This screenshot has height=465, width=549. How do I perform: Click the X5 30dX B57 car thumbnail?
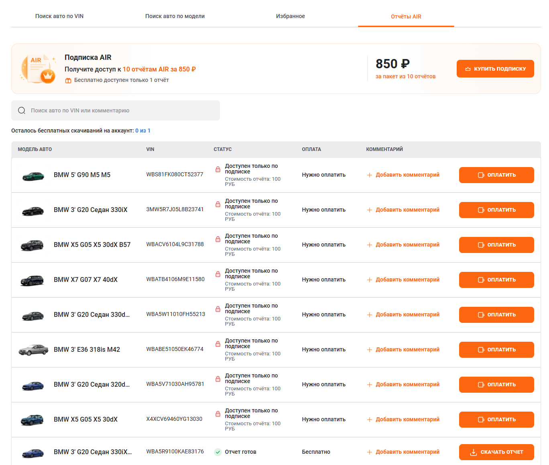(x=32, y=245)
